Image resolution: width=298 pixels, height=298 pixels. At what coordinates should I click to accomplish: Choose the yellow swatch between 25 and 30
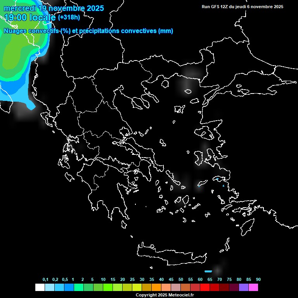pos(137,288)
